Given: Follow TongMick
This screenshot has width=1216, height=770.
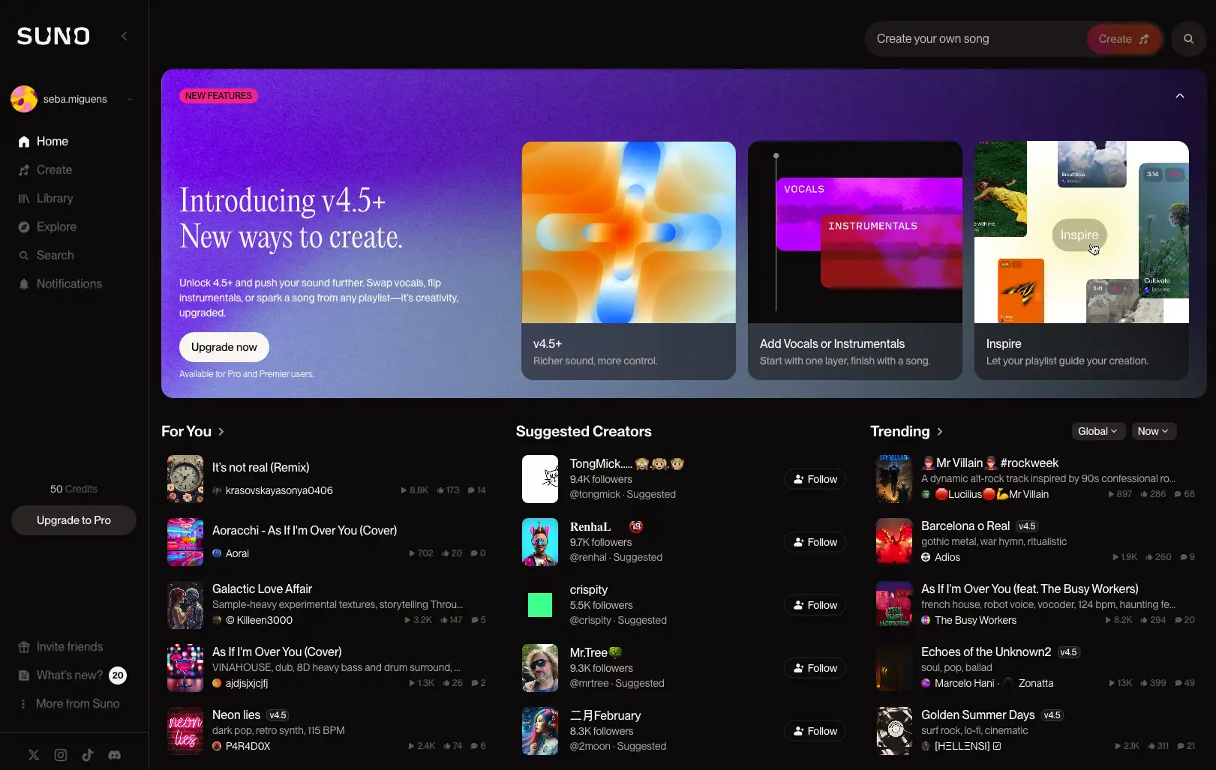Looking at the screenshot, I should pos(815,479).
